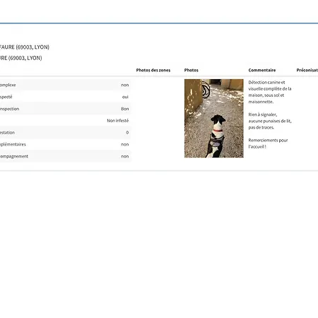Viewport: 318px width, 318px height.
Task: Open the dog detection photo thumbnail
Action: (x=213, y=118)
